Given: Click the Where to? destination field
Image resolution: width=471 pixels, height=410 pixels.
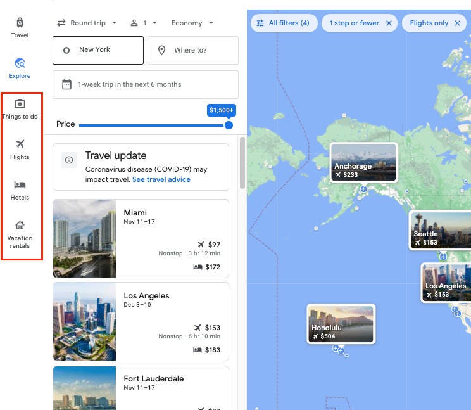Looking at the screenshot, I should click(193, 50).
